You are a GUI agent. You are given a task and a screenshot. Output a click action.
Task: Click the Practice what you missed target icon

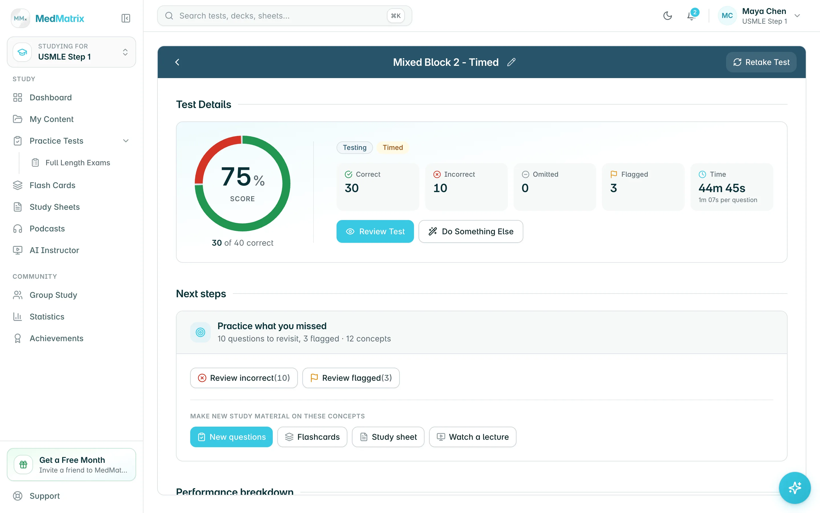tap(201, 333)
